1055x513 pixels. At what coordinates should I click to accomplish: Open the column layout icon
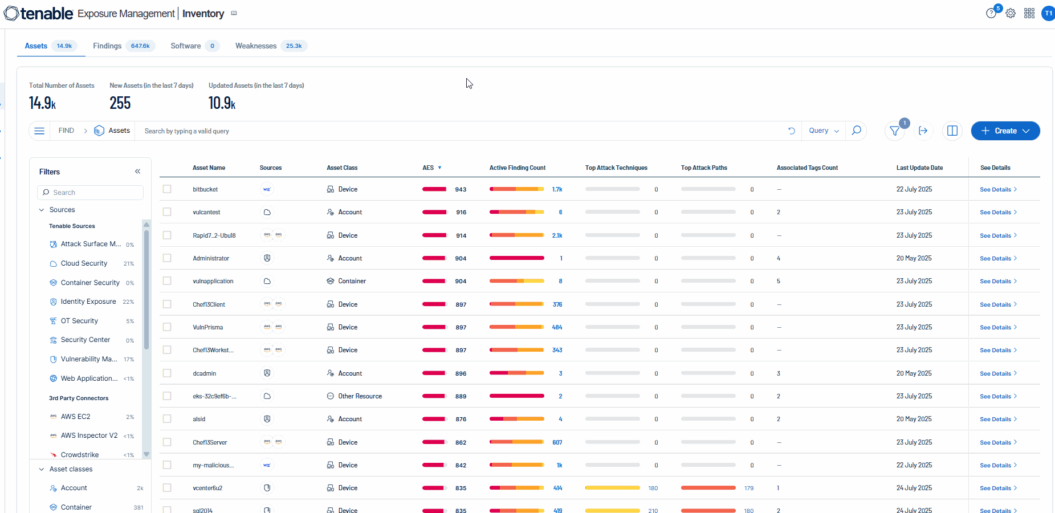point(952,131)
